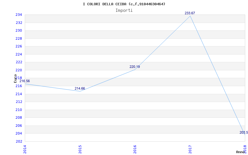The image size is (248, 155).
Task: Select the 214.66 data label
Action: (80, 88)
